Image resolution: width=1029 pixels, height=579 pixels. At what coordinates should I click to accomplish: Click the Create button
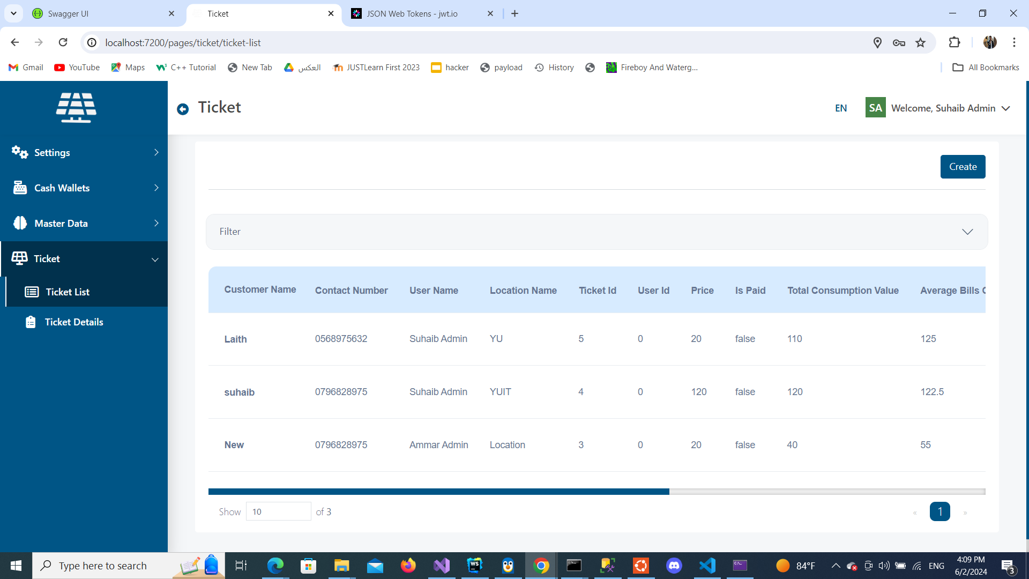point(963,167)
